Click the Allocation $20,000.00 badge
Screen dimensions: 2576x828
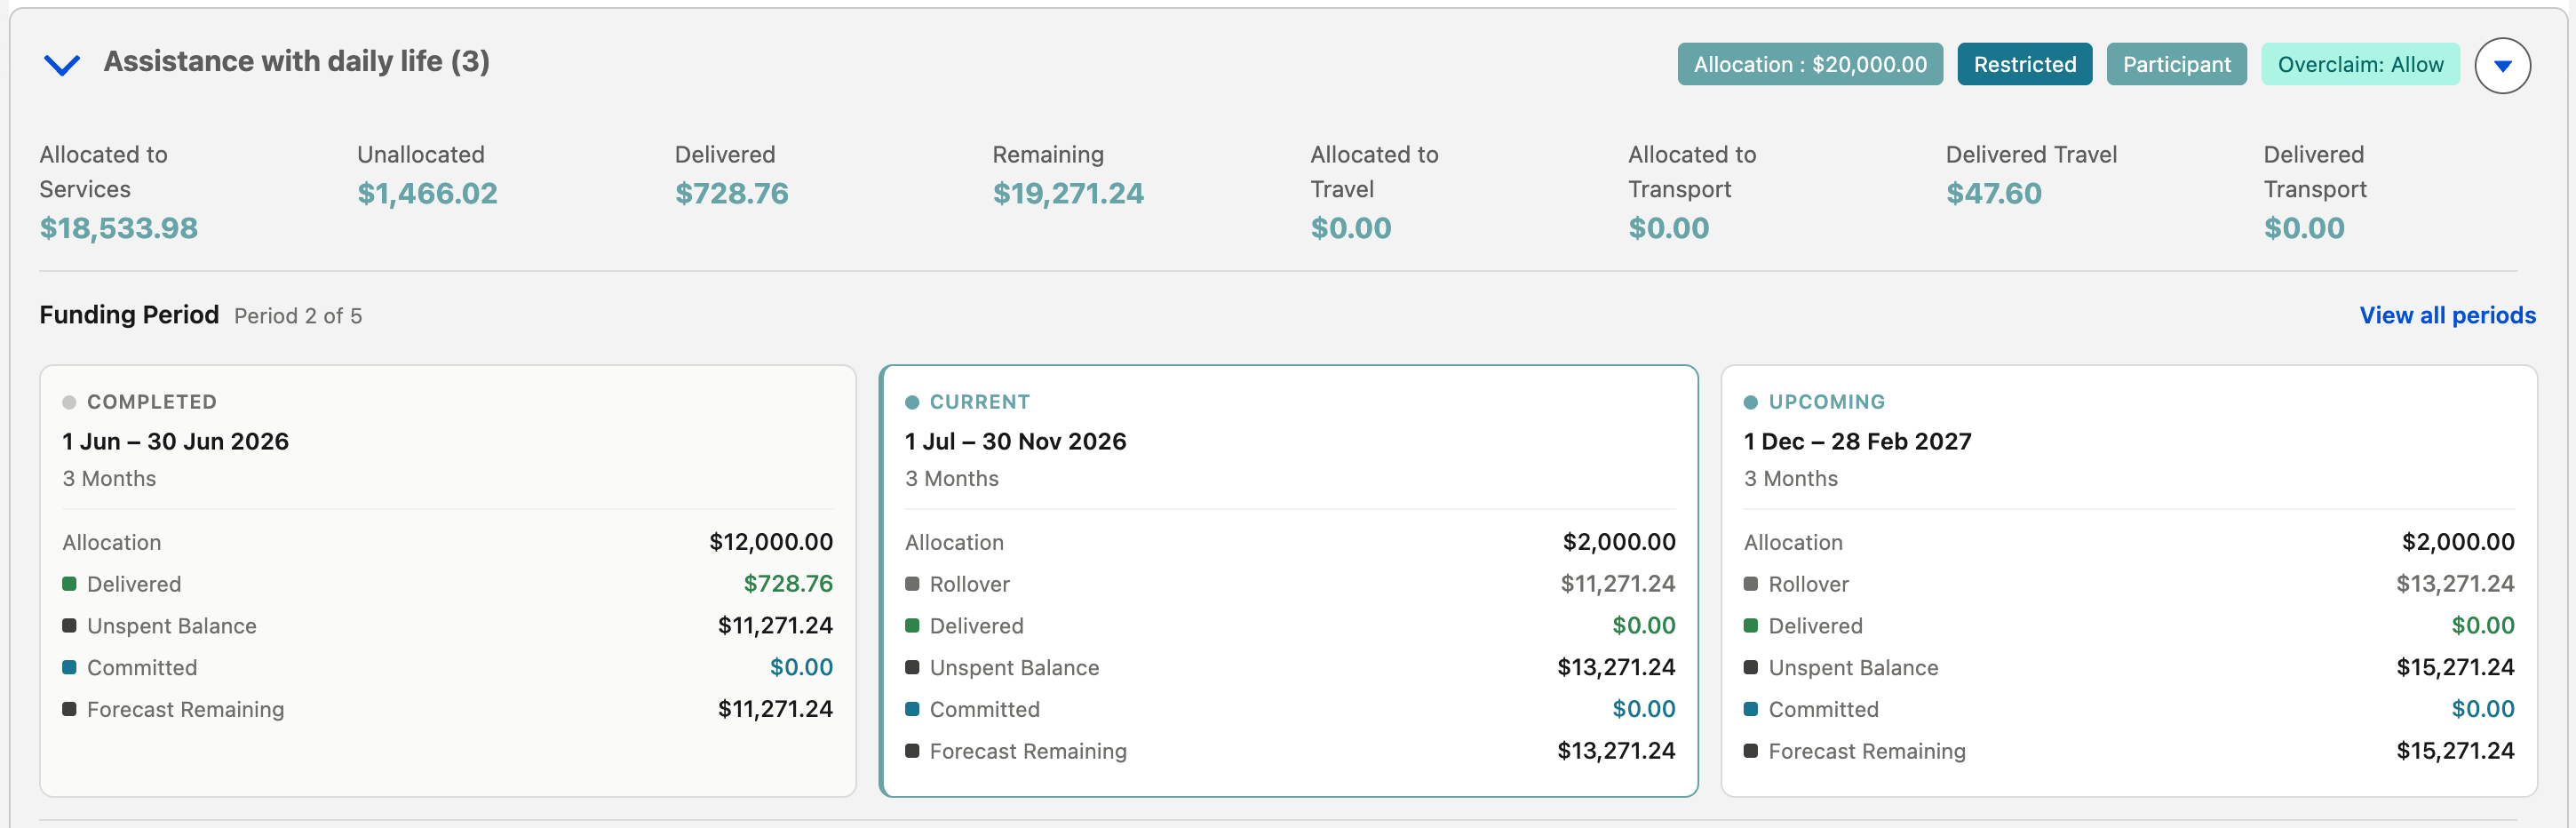tap(1810, 64)
